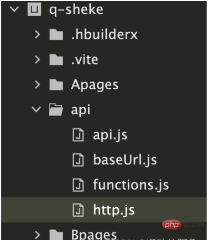
Task: Select the http.js file name
Action: click(114, 210)
